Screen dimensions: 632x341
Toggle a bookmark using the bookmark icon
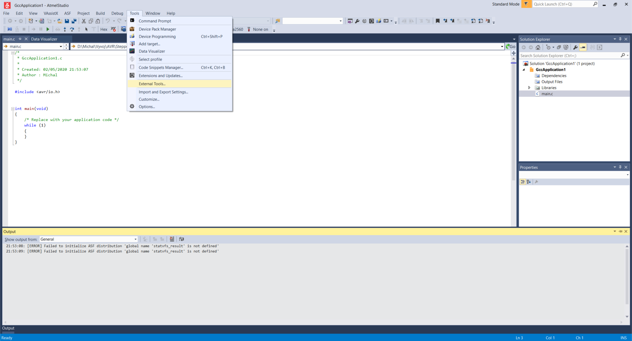(x=437, y=21)
